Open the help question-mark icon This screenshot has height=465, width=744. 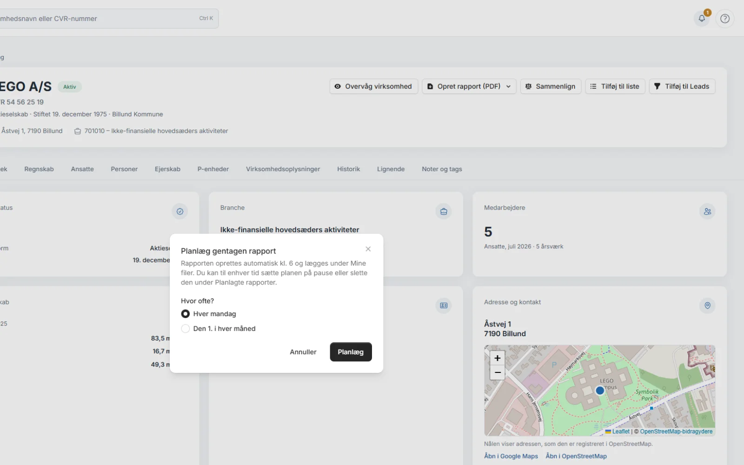point(724,19)
